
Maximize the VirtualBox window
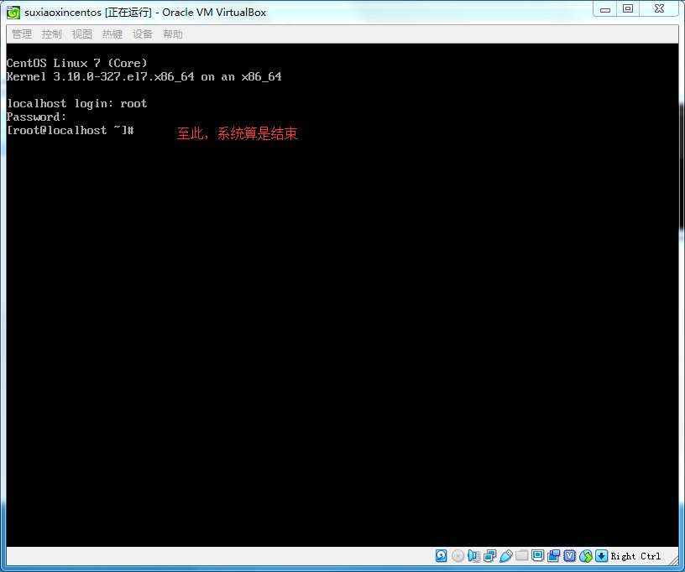pos(628,9)
